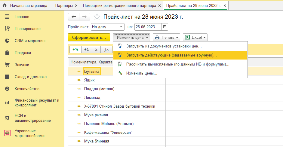Add price list to favorites star
This screenshot has height=147, width=283.
[x=97, y=17]
